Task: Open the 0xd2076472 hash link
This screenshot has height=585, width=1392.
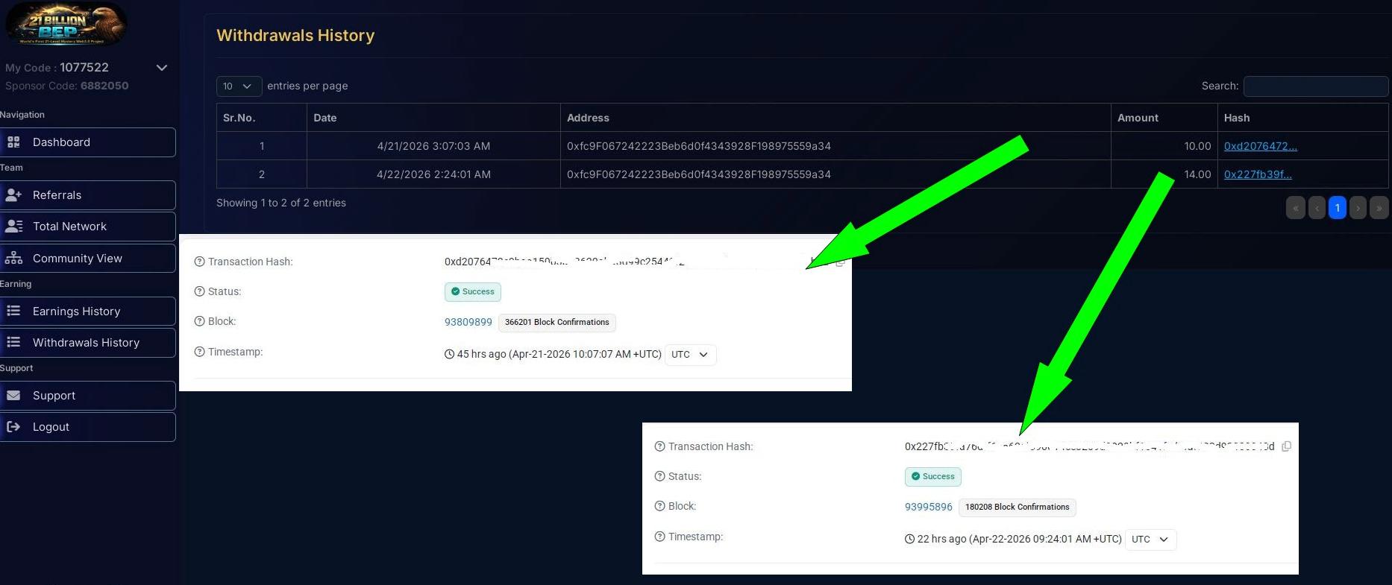Action: click(1260, 146)
